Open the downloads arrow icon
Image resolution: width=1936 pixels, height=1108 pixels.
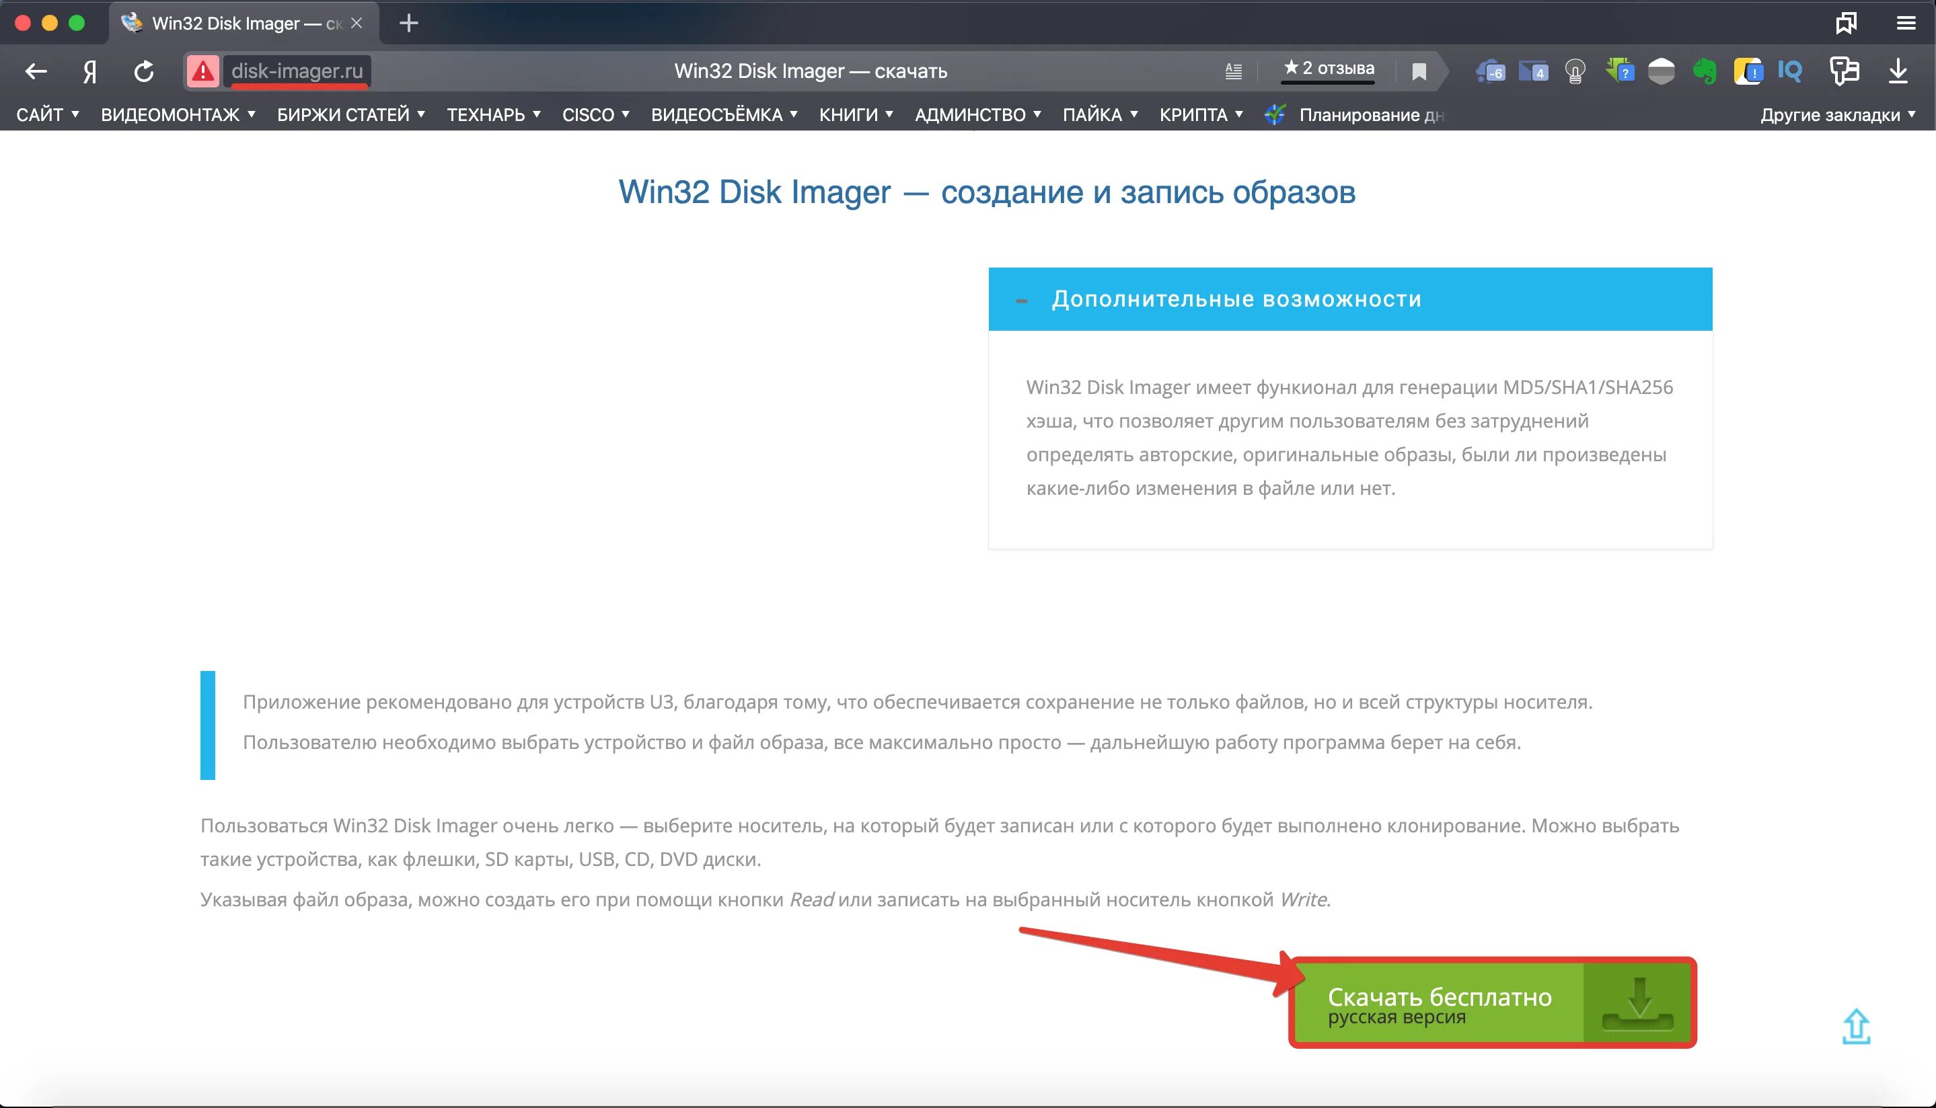[x=1898, y=71]
